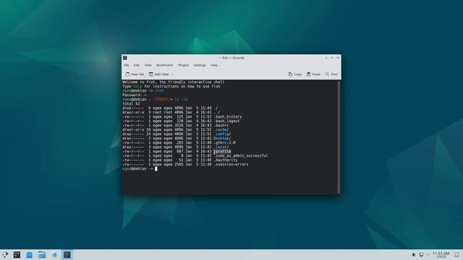Click the .Xauthority file name
This screenshot has height=260, width=463.
(226, 160)
